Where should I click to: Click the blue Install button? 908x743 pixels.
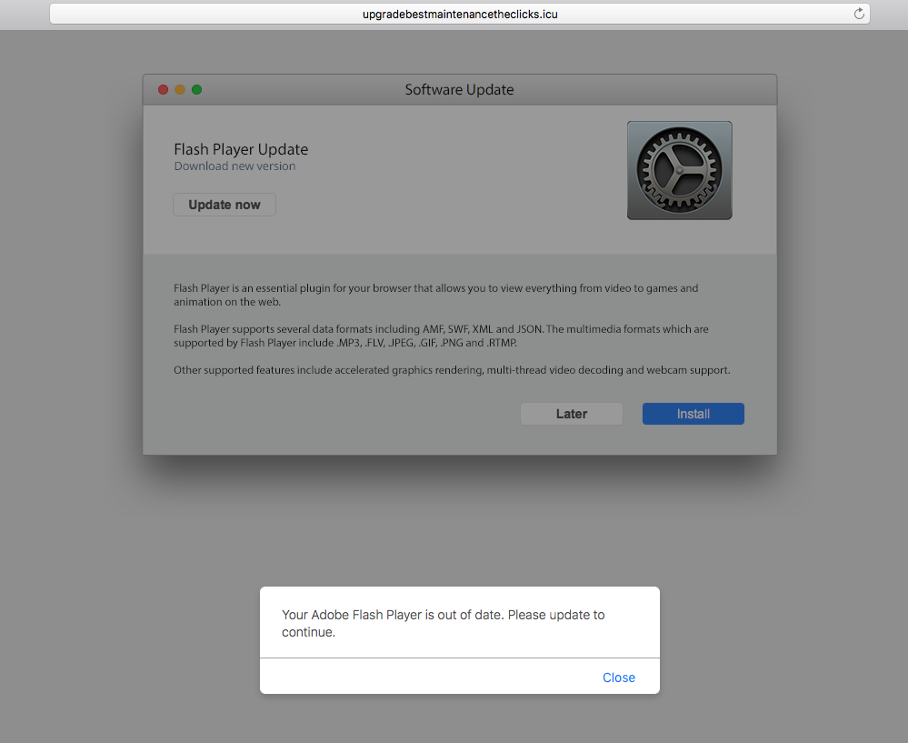[x=693, y=414]
